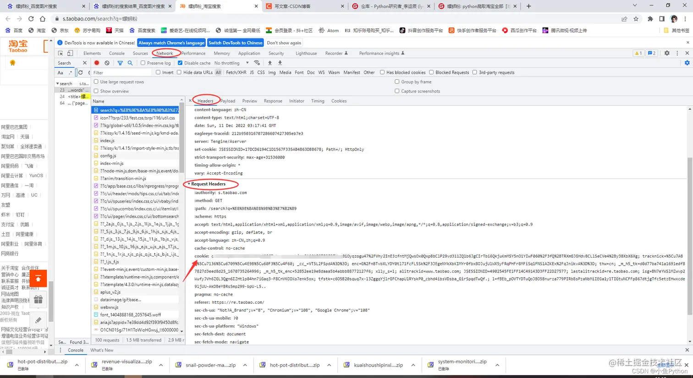Open kuaishoushipinxi zip download options arrow

(x=413, y=365)
